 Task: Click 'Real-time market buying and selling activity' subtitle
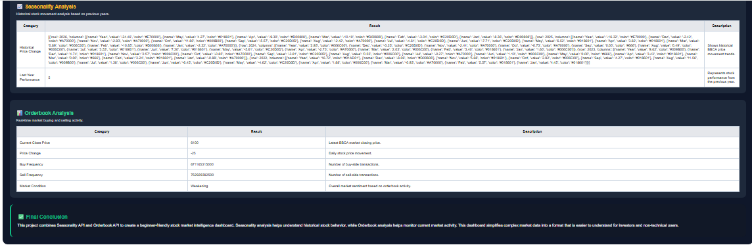coord(49,120)
